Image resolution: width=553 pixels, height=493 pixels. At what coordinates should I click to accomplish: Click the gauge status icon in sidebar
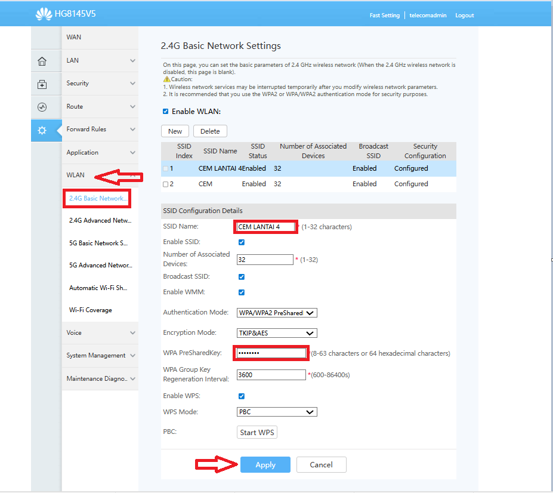pyautogui.click(x=42, y=107)
